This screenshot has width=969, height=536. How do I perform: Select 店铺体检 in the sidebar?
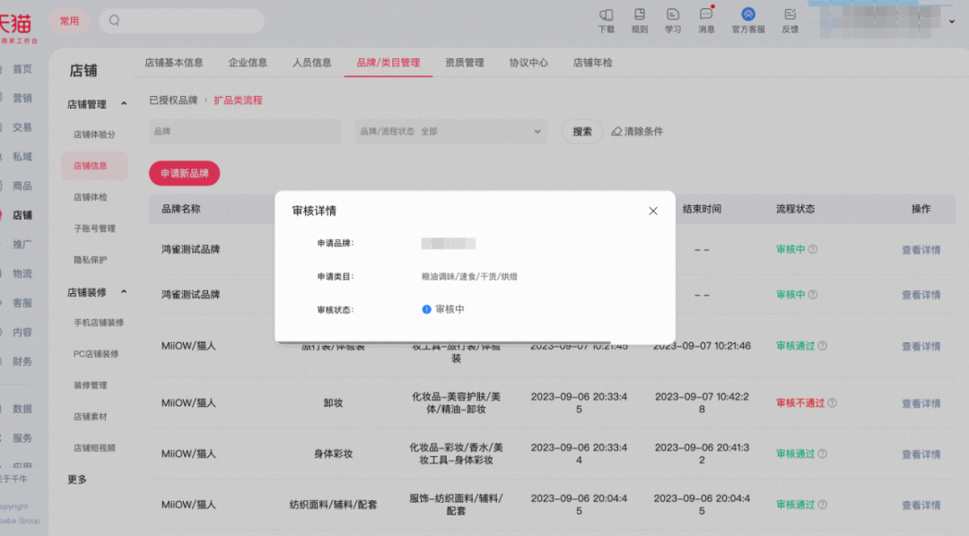(x=90, y=197)
